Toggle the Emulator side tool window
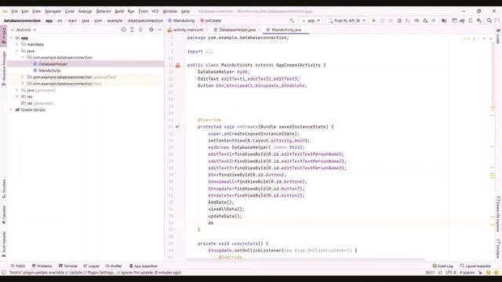 tap(498, 249)
